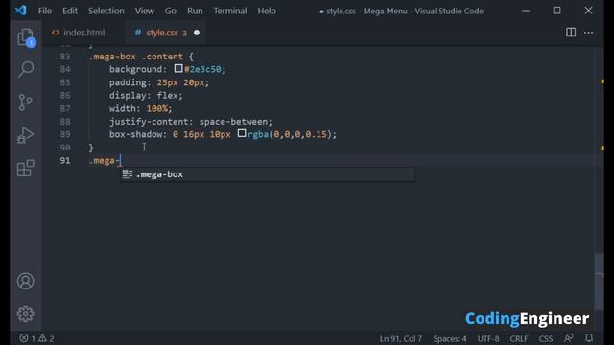Open the editor More Actions menu
This screenshot has width=614, height=345.
[x=588, y=33]
